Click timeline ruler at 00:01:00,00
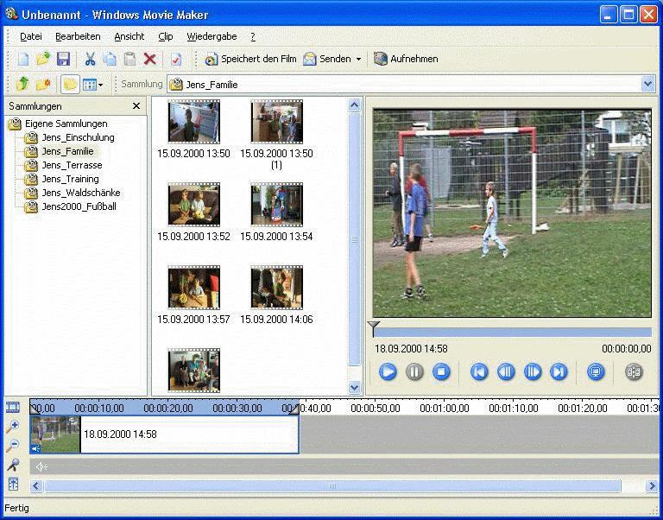The height and width of the screenshot is (520, 663). coord(445,409)
